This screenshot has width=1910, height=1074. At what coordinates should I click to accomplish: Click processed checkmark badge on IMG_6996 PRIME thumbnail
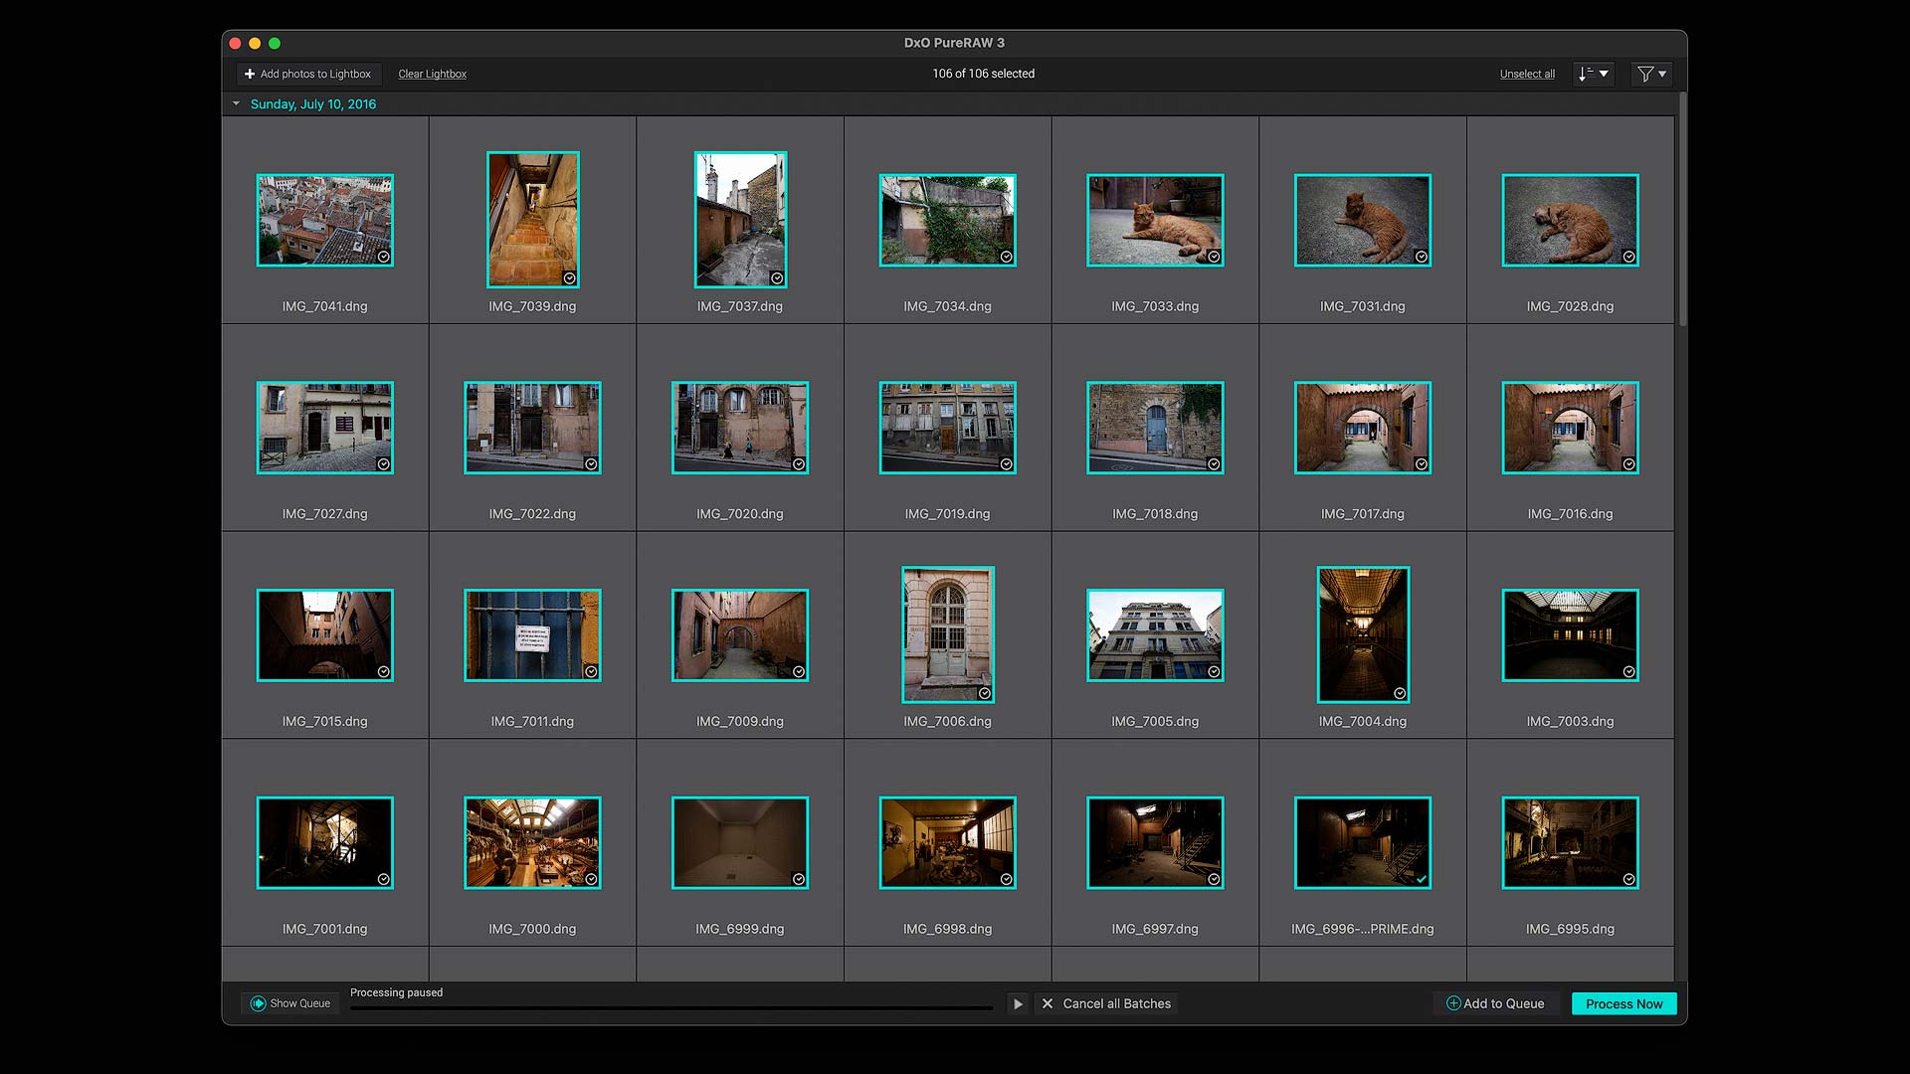(x=1422, y=879)
